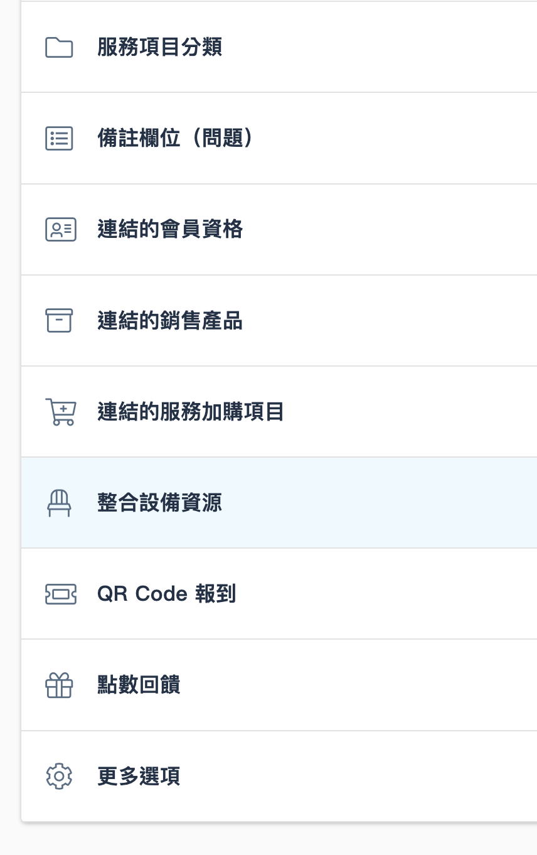Click the member ID card icon

(61, 230)
